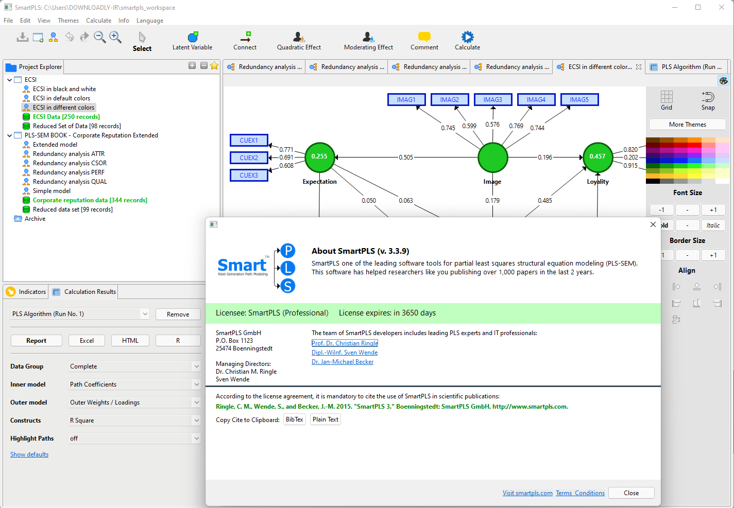
Task: Open the Data Group dropdown
Action: [x=196, y=366]
